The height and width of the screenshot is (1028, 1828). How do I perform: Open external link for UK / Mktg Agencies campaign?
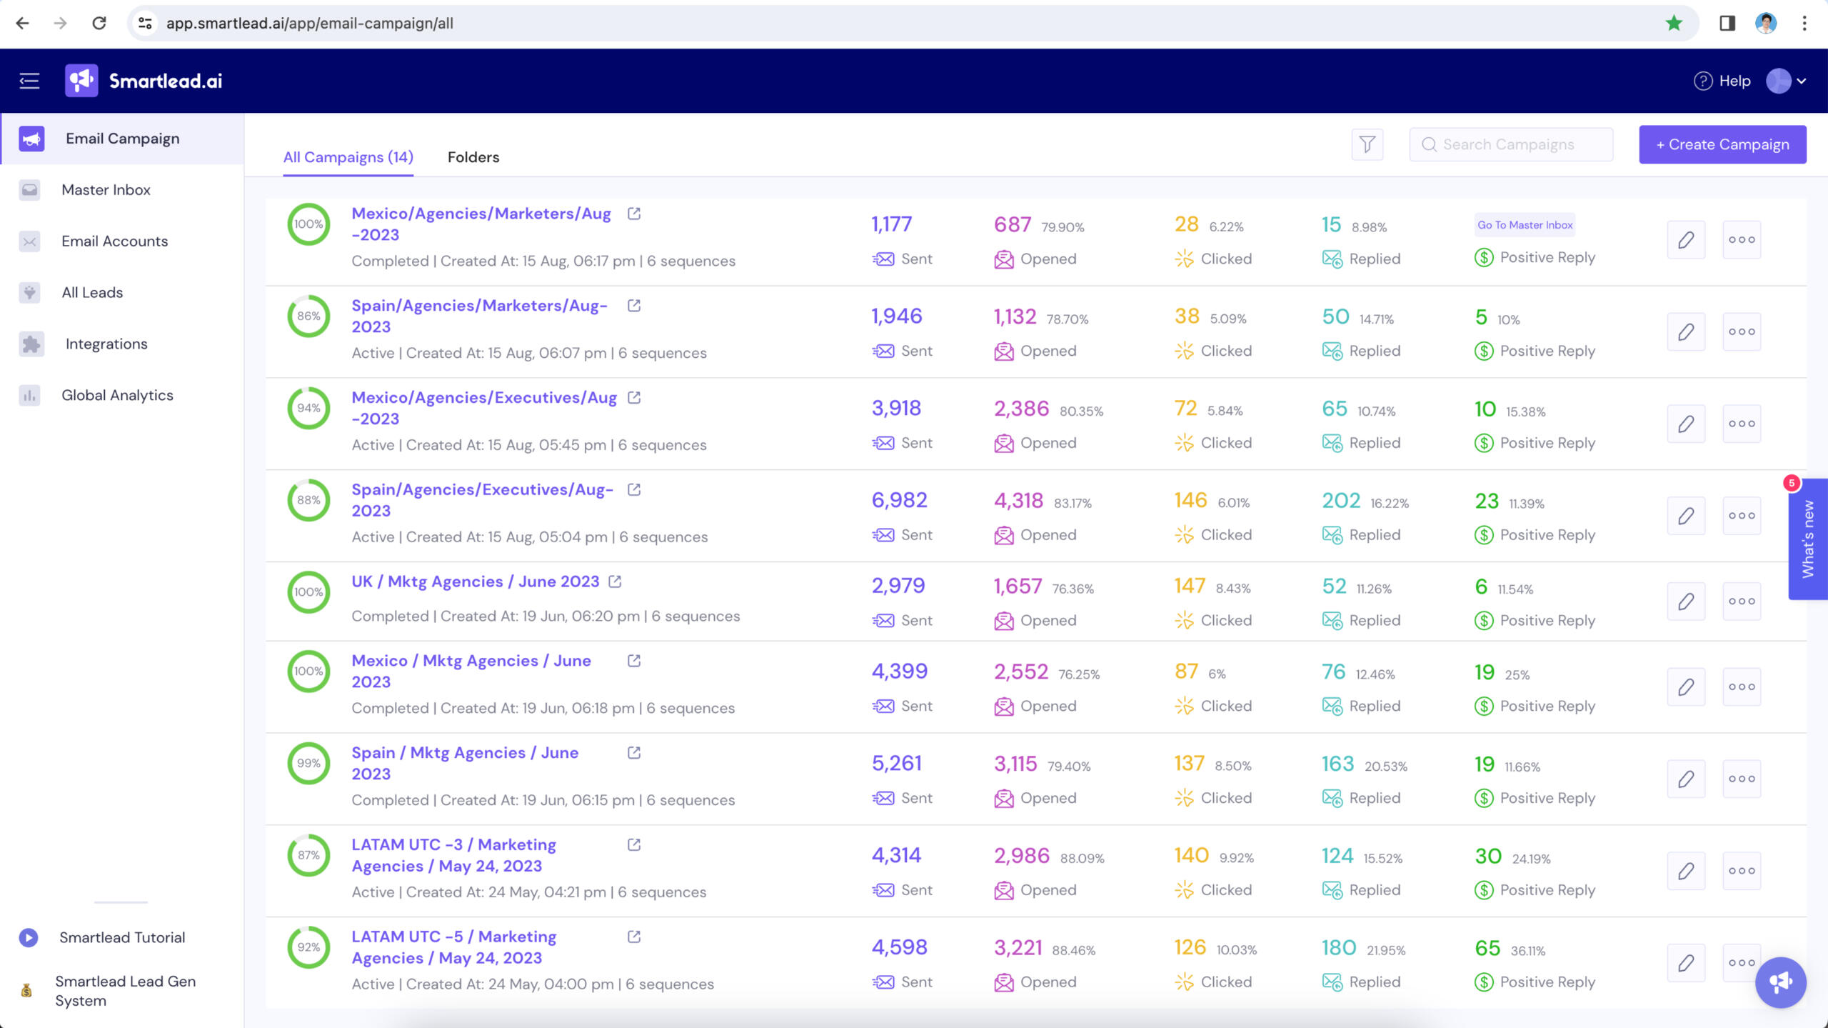coord(616,582)
